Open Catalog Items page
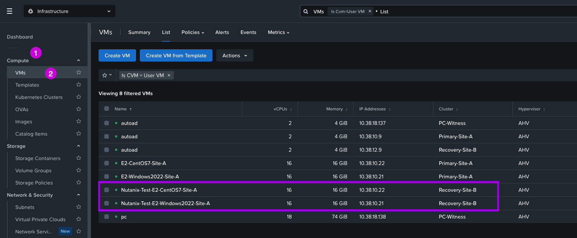577x238 pixels. 31,134
